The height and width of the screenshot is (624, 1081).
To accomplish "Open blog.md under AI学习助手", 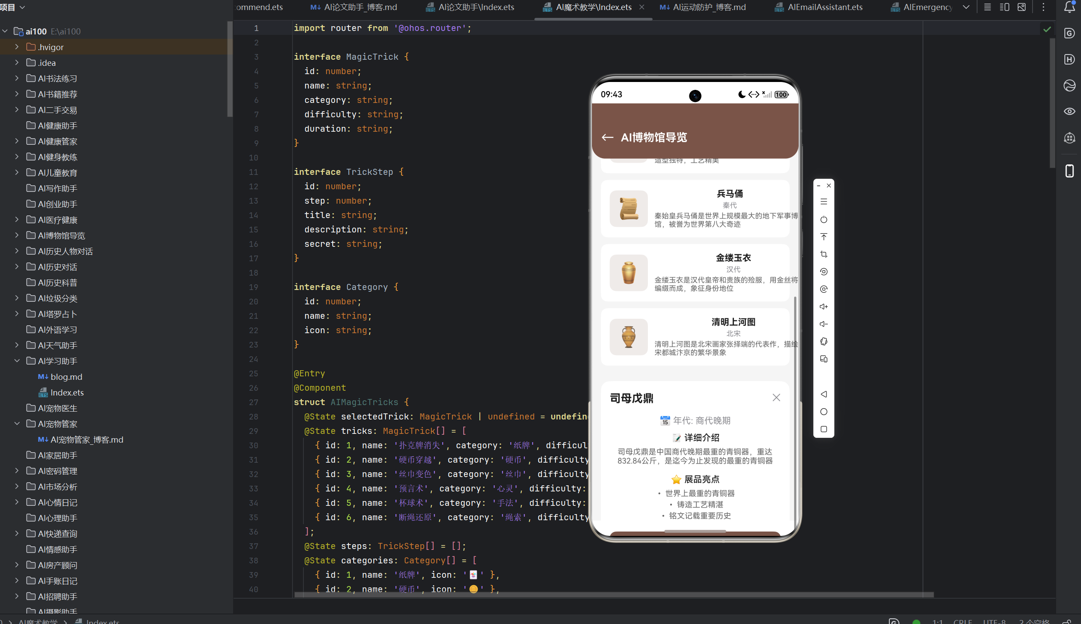I will 60,377.
